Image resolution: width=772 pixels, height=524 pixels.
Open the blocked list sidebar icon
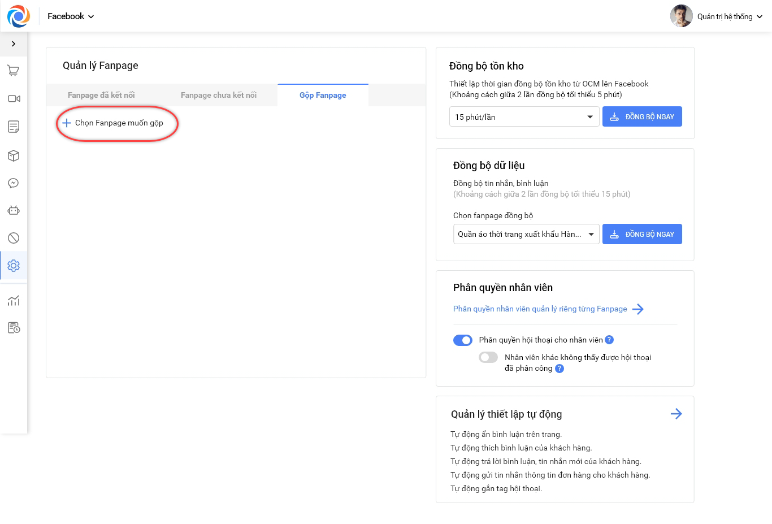pyautogui.click(x=14, y=238)
